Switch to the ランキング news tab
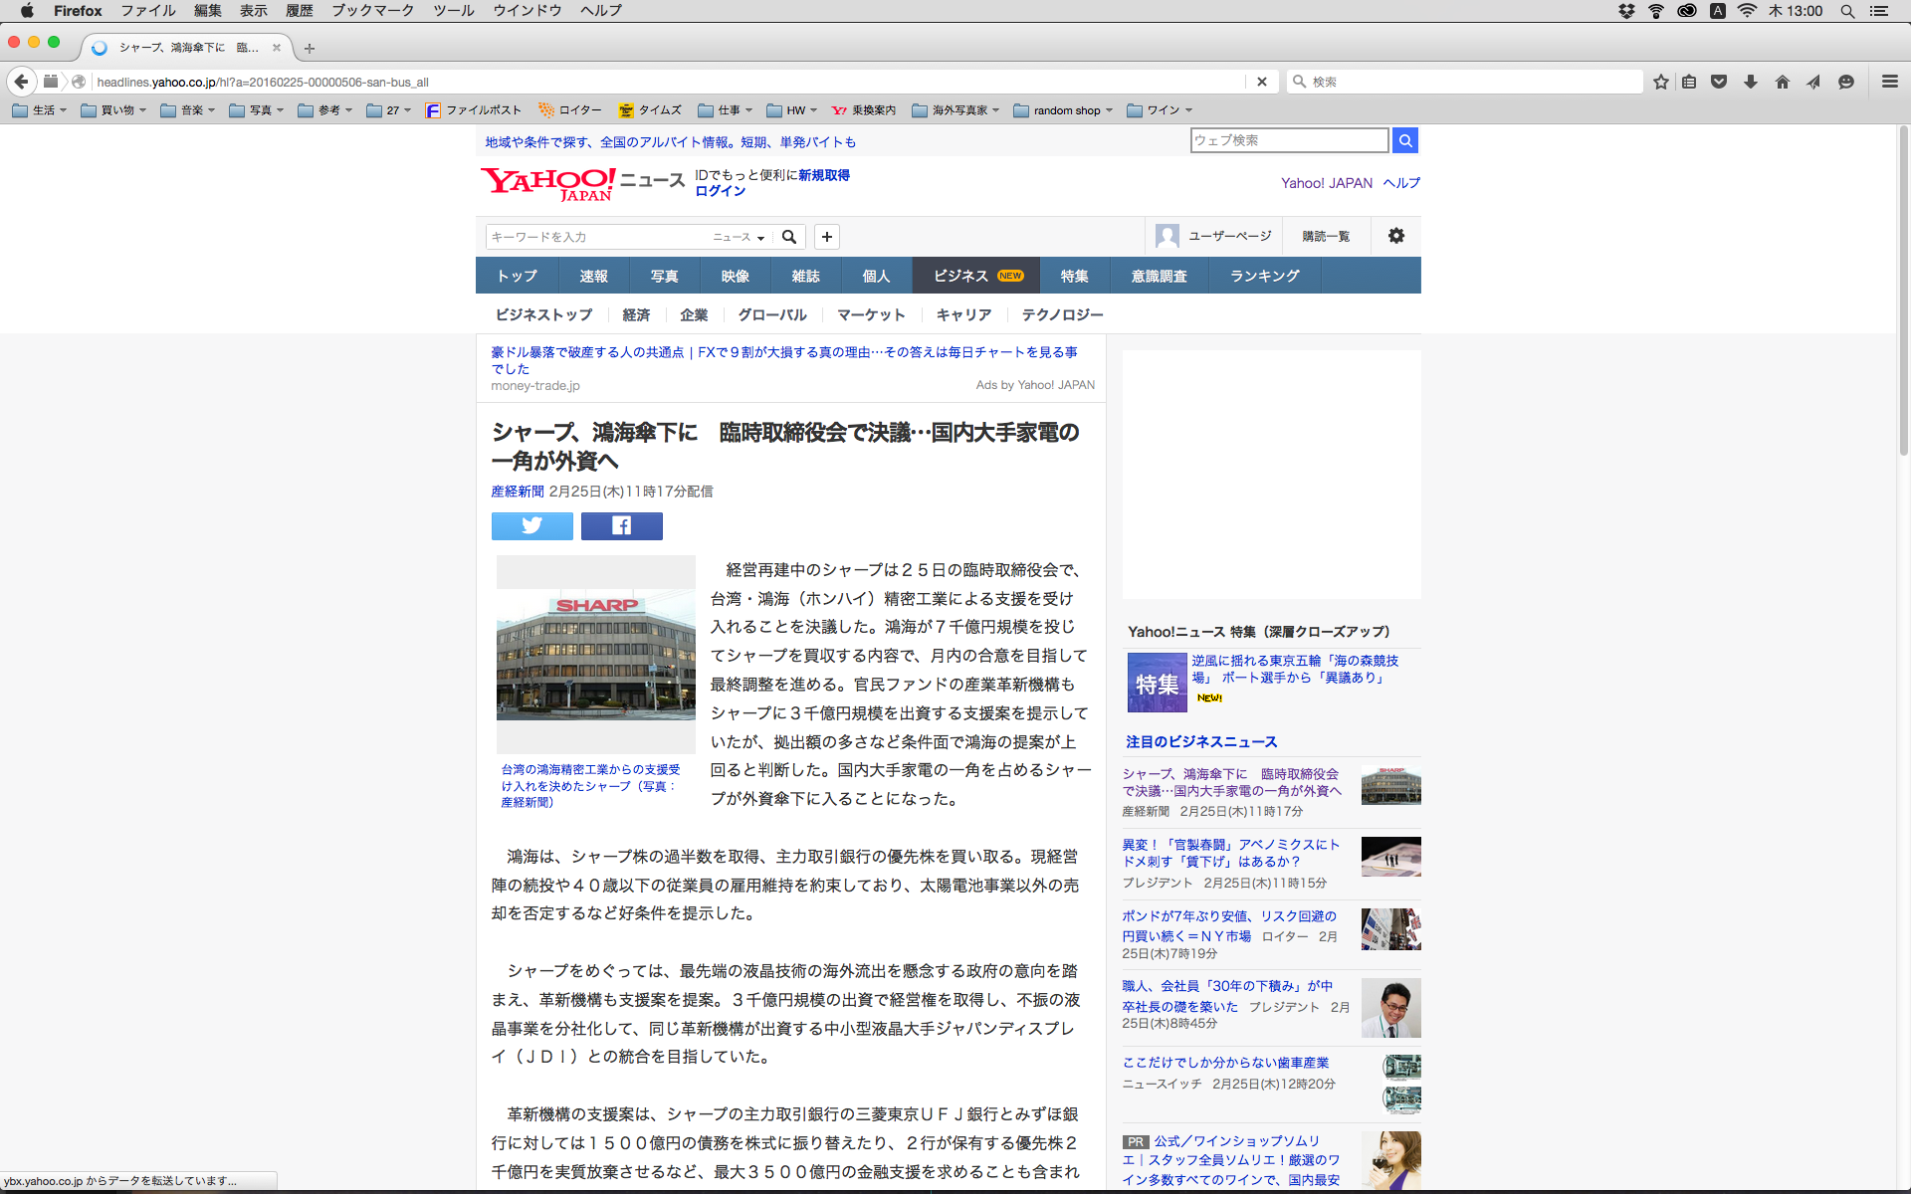The height and width of the screenshot is (1194, 1911). point(1264,276)
